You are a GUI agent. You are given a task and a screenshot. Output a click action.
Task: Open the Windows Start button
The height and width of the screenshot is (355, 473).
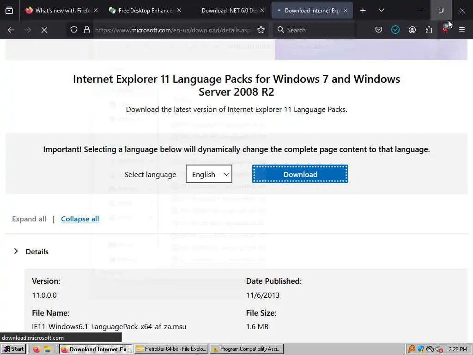click(13, 349)
